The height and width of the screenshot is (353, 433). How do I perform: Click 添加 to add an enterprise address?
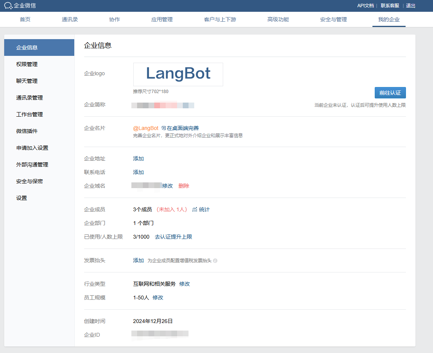coord(138,158)
